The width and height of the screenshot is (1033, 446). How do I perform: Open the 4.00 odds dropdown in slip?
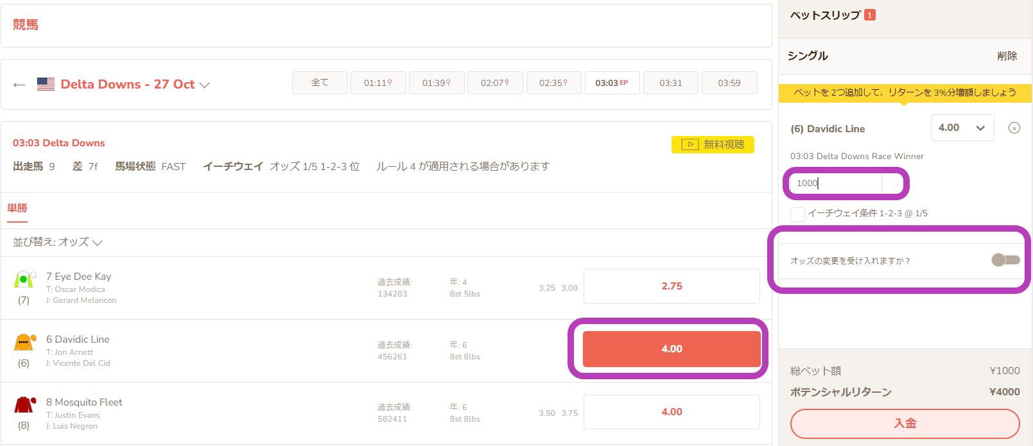click(962, 128)
